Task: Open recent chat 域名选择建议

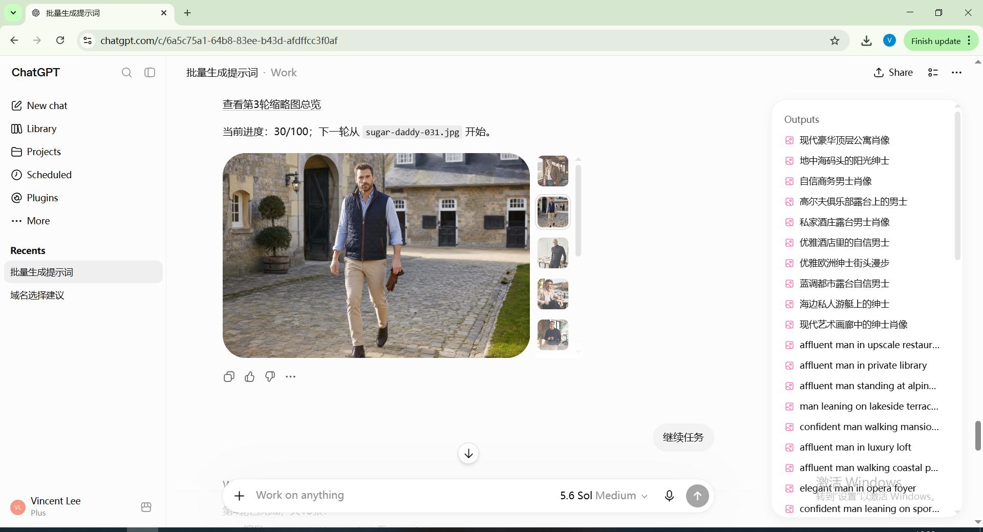Action: (x=83, y=295)
